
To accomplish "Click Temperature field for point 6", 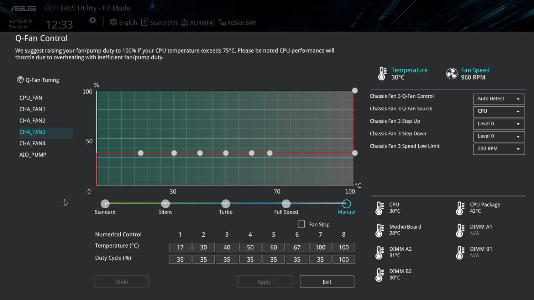I will coord(297,247).
